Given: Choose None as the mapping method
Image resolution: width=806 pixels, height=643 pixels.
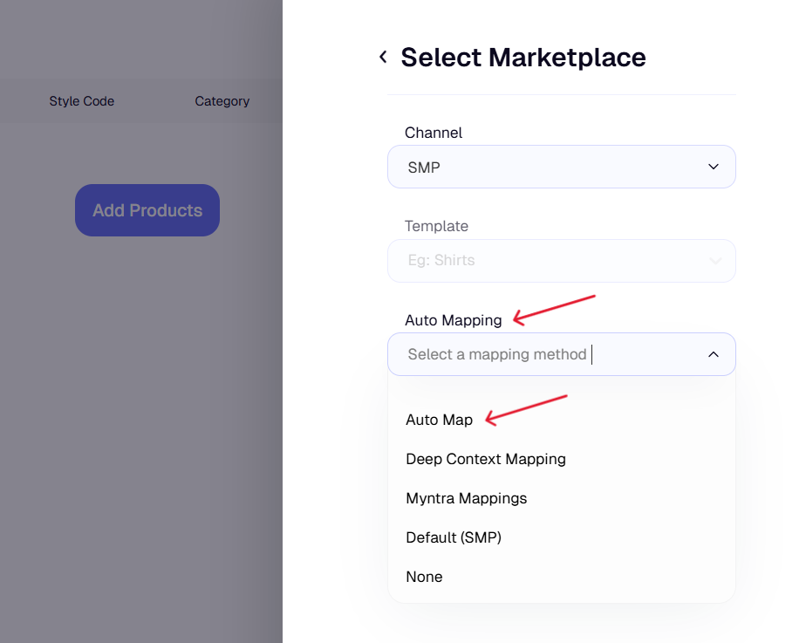Looking at the screenshot, I should pyautogui.click(x=424, y=577).
